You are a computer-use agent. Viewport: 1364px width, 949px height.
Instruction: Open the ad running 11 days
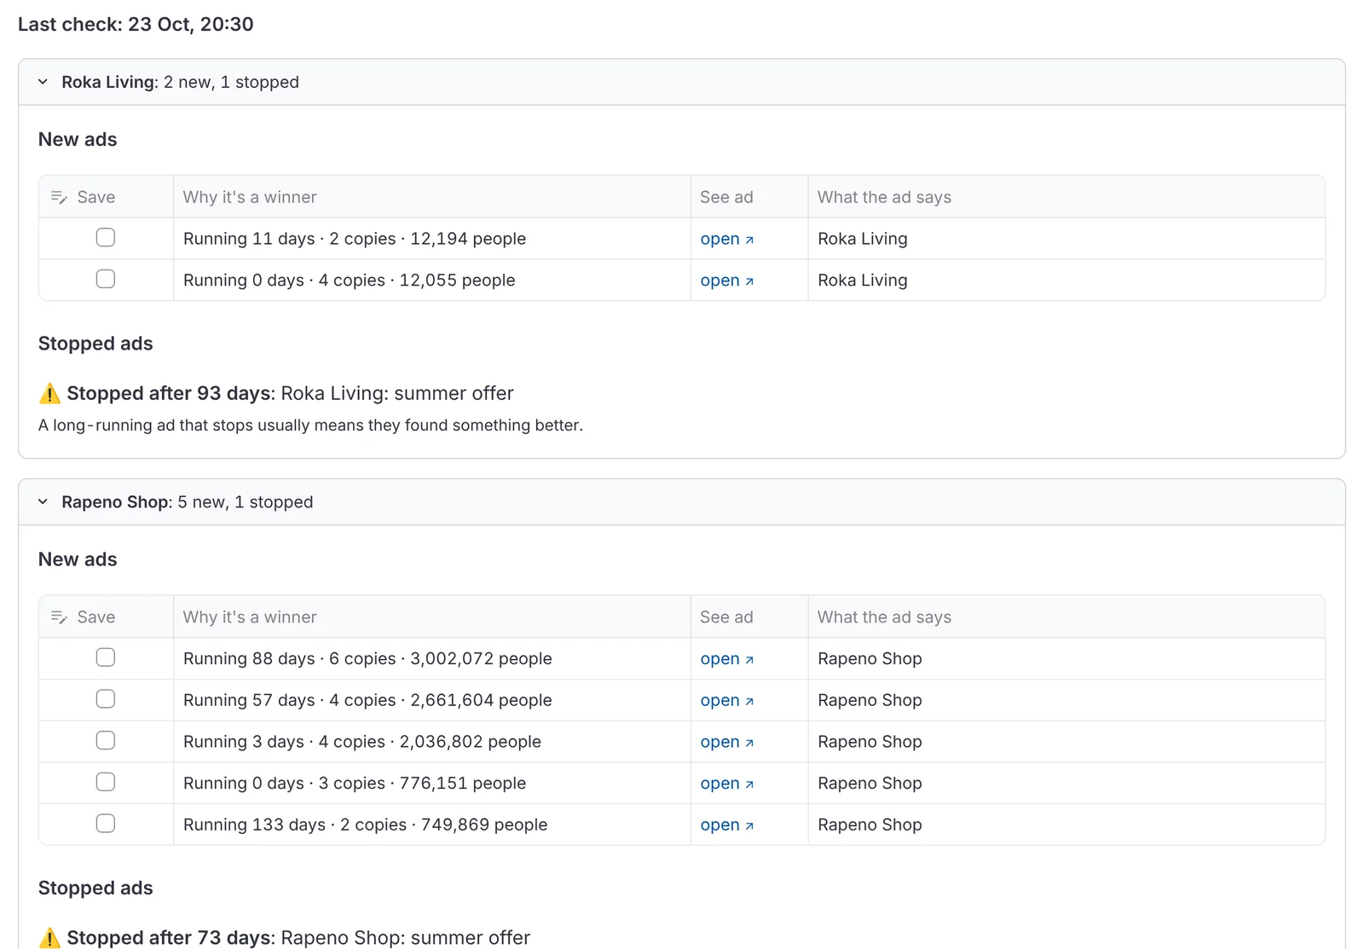[726, 239]
